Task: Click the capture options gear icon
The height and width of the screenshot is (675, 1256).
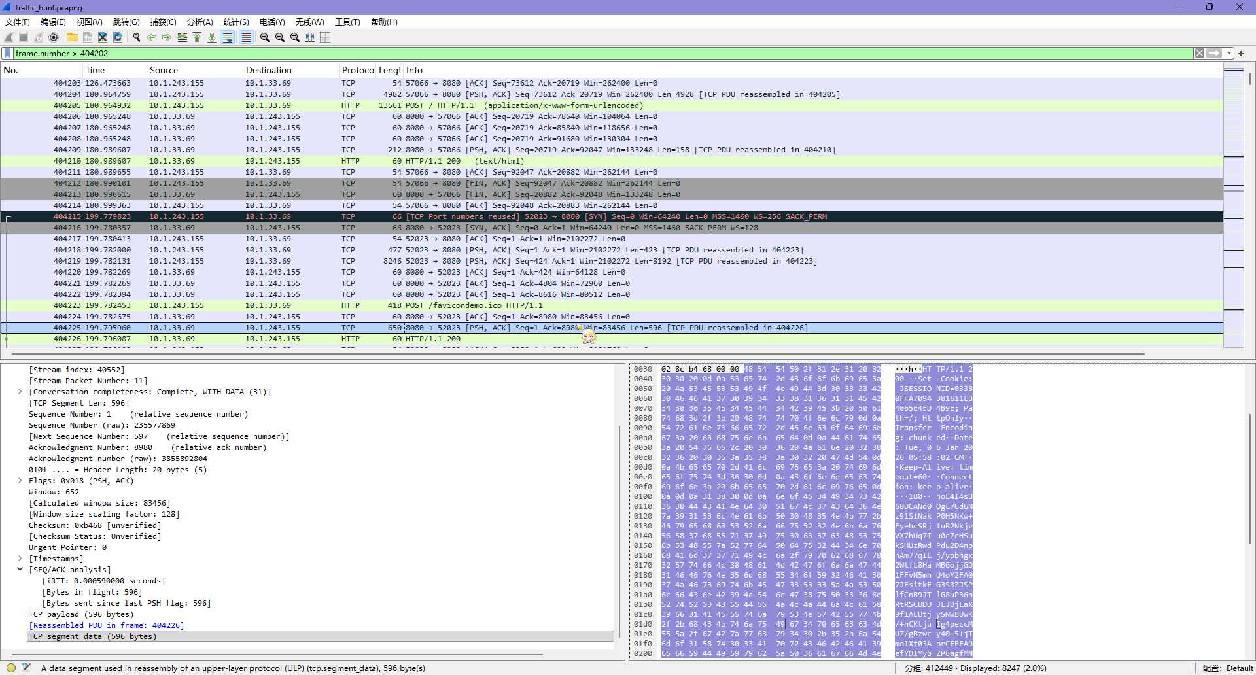Action: pyautogui.click(x=54, y=37)
